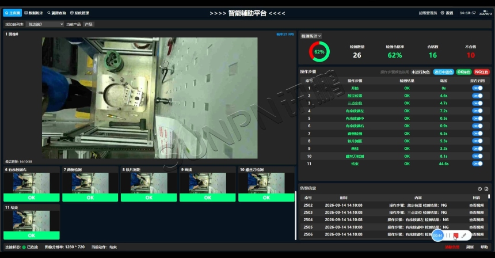Stop the recording with red square
Viewport: 495px width, 258px height.
[456, 236]
